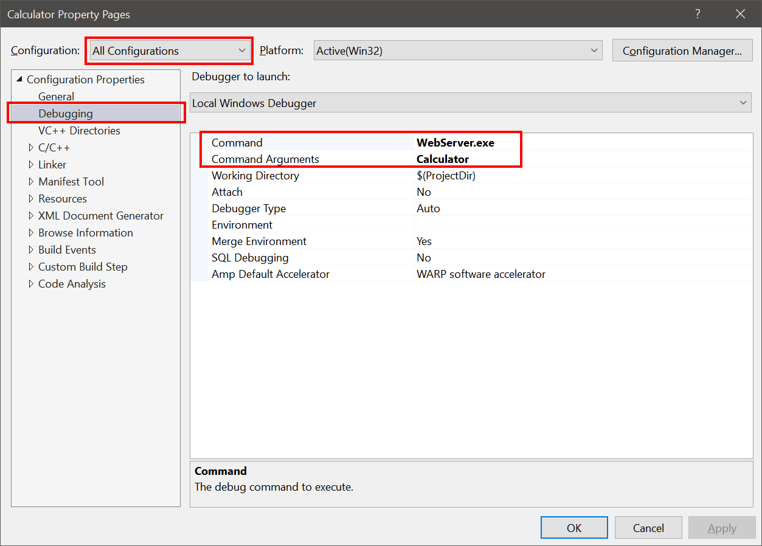Viewport: 762px width, 546px height.
Task: Select the General property page
Action: tap(56, 97)
